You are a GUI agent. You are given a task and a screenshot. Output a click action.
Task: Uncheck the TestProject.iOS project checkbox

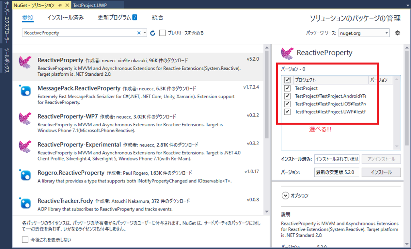(x=287, y=104)
